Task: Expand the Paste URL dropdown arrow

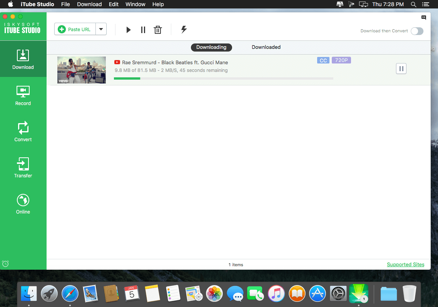Action: [x=101, y=29]
